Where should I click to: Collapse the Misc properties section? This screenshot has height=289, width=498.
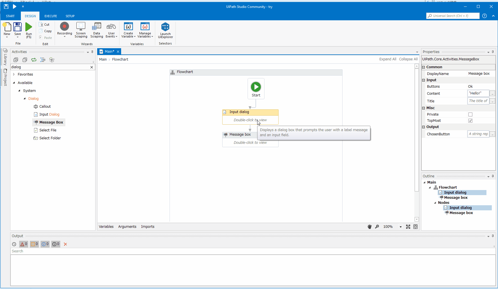point(423,108)
